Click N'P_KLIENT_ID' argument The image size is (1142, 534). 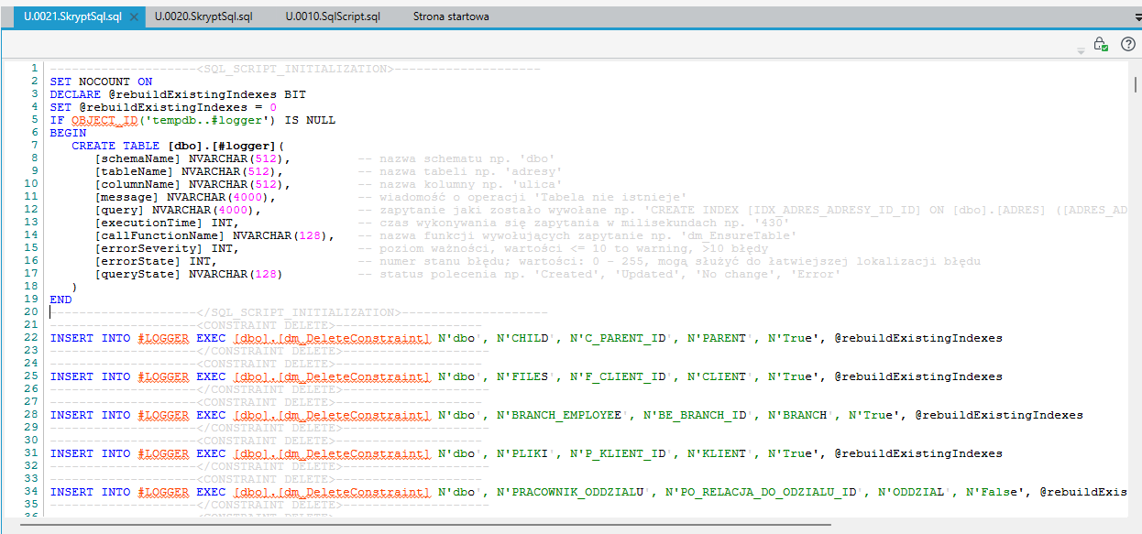[621, 453]
